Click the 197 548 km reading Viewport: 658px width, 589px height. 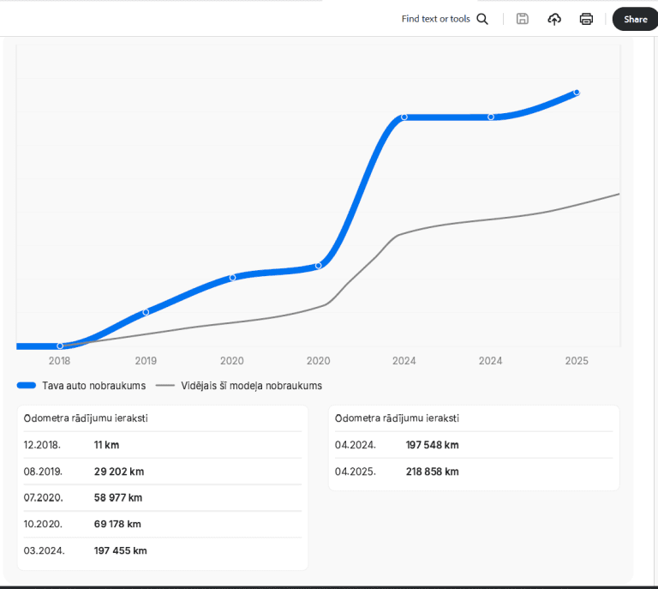(433, 445)
